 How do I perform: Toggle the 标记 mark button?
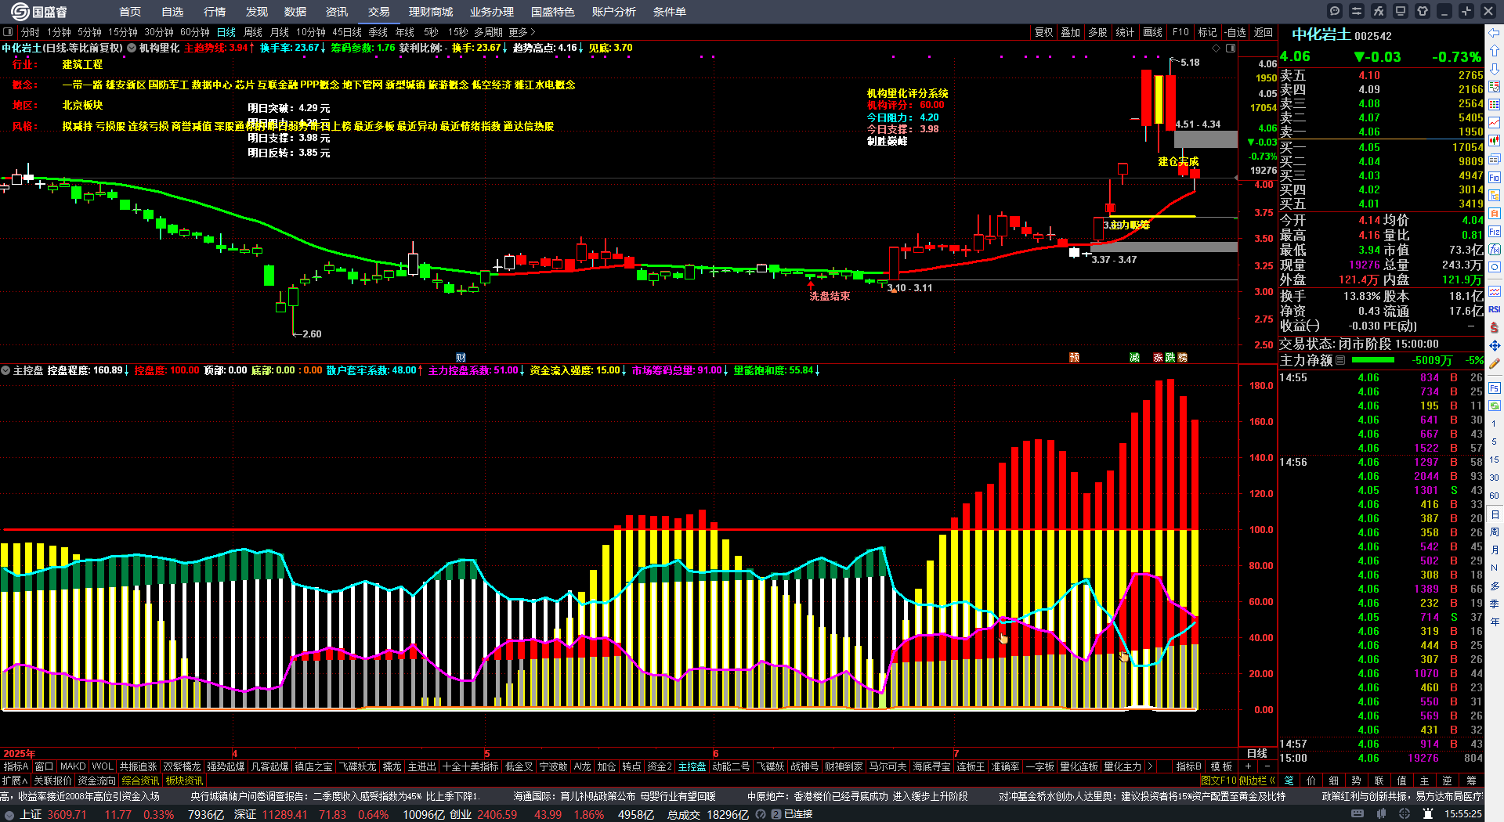pos(1207,32)
